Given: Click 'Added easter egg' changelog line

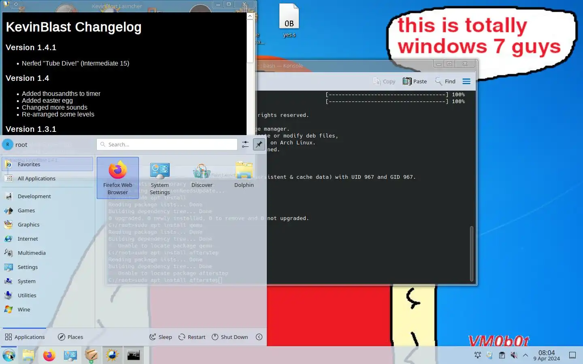Looking at the screenshot, I should (47, 100).
